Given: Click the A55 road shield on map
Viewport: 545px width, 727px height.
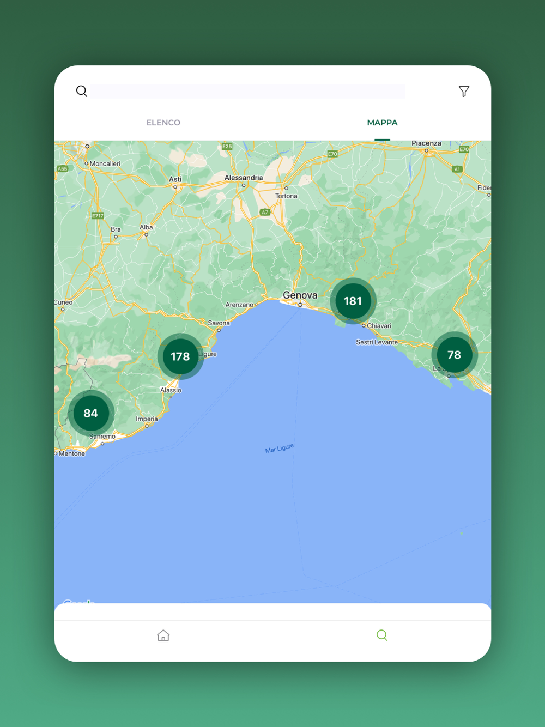Looking at the screenshot, I should click(63, 168).
